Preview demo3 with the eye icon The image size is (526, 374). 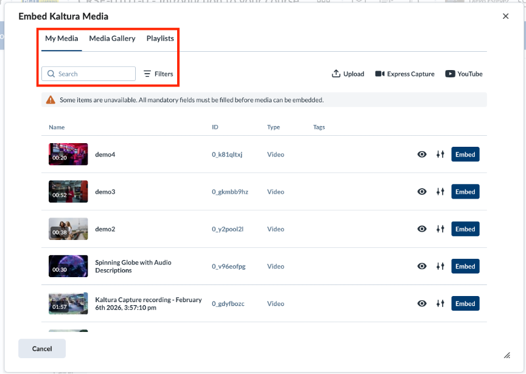[422, 192]
